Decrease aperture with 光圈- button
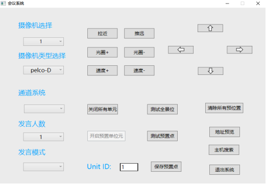The image size is (266, 184). click(x=139, y=52)
